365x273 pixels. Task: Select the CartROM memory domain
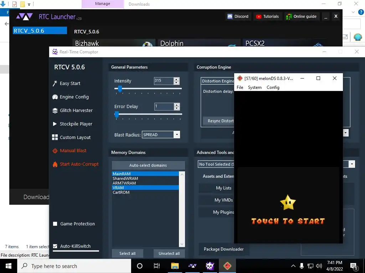click(x=145, y=192)
